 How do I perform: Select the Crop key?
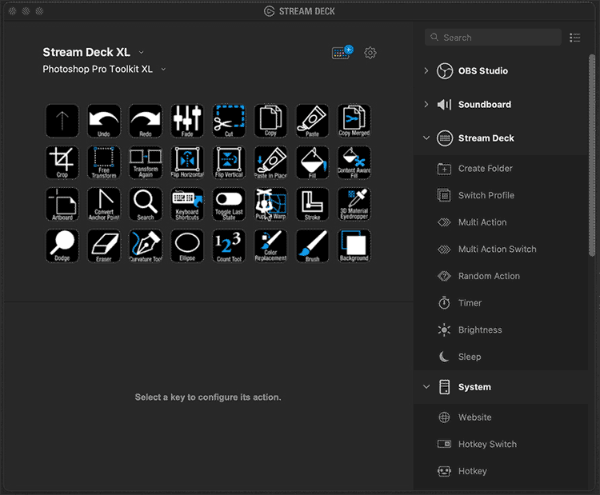[x=62, y=162]
